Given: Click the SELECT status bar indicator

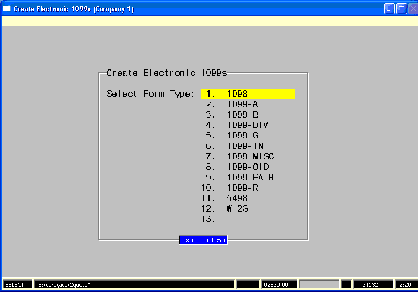Looking at the screenshot, I should pos(15,285).
